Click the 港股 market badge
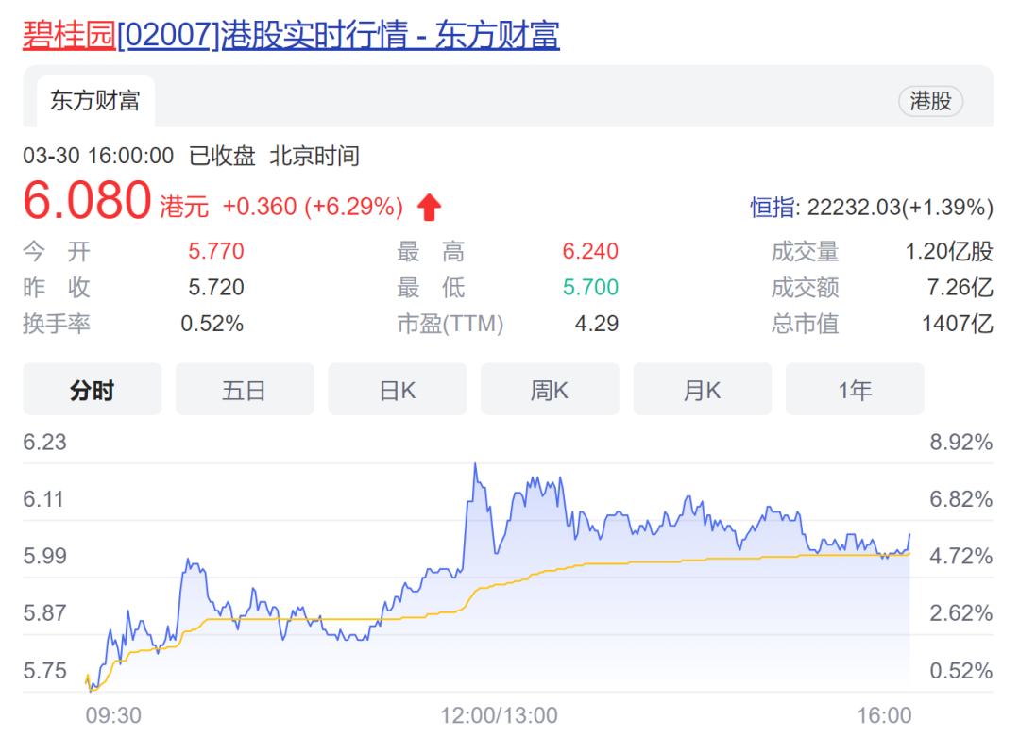 [930, 101]
